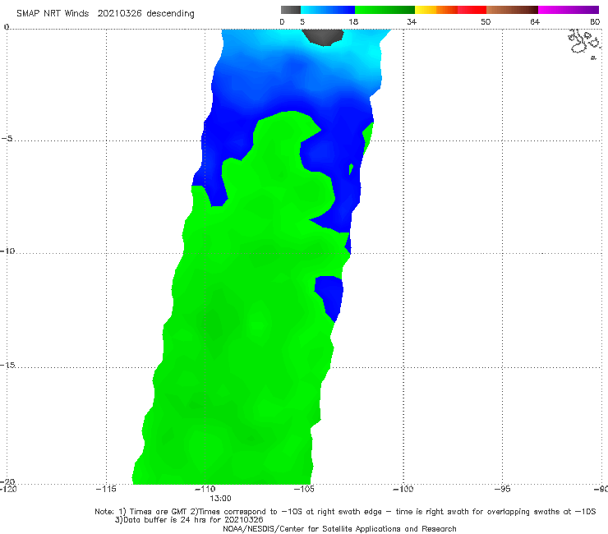Image resolution: width=608 pixels, height=534 pixels.
Task: Click the magenta-purple segment of the color bar
Action: coord(569,10)
